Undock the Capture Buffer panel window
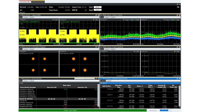200x112 pixels. point(96,15)
